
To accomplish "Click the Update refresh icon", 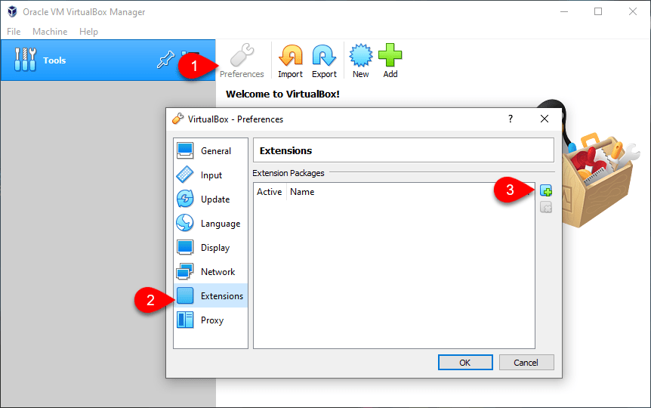I will pyautogui.click(x=185, y=199).
